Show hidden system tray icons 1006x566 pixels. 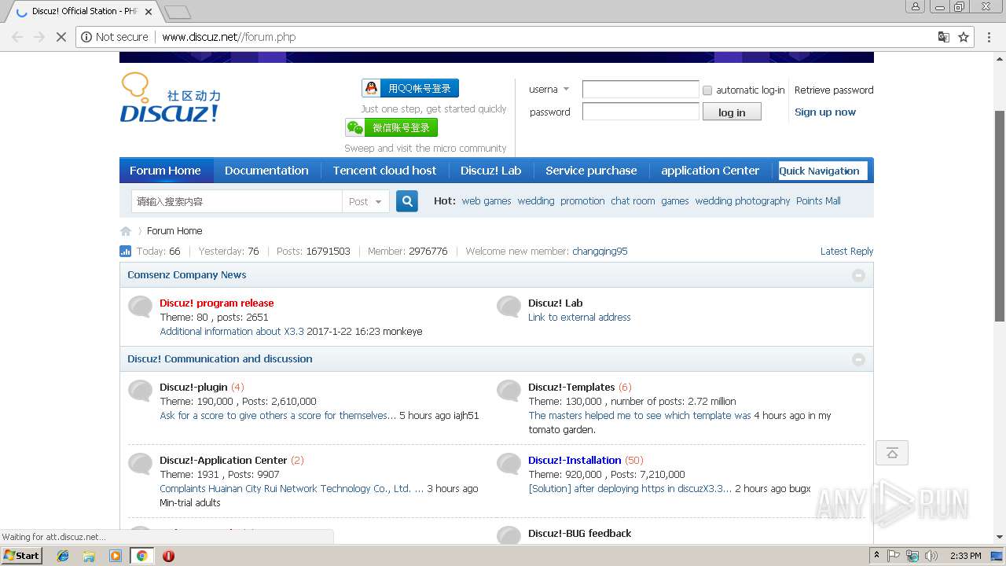pyautogui.click(x=876, y=556)
